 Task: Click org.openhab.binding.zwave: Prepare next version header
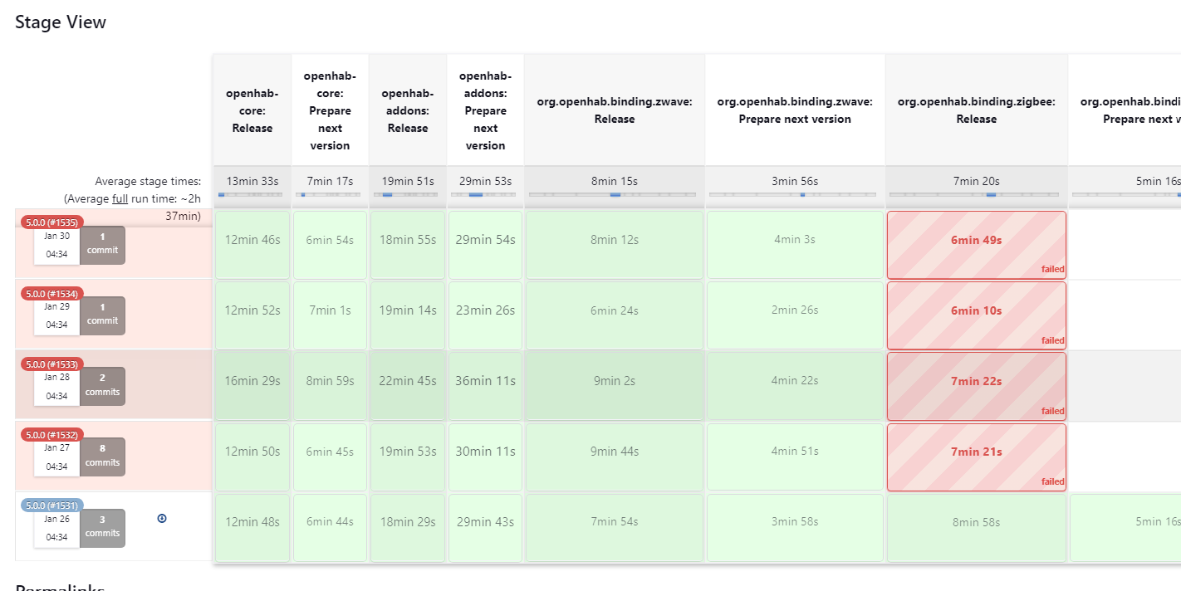(795, 110)
